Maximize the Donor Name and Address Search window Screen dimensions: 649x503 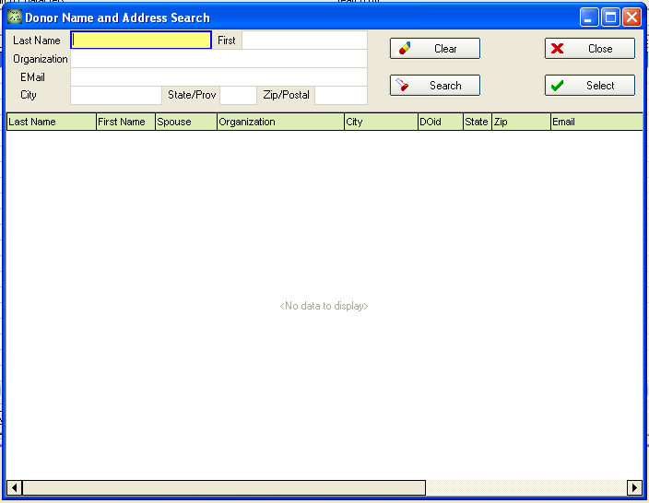coord(610,18)
